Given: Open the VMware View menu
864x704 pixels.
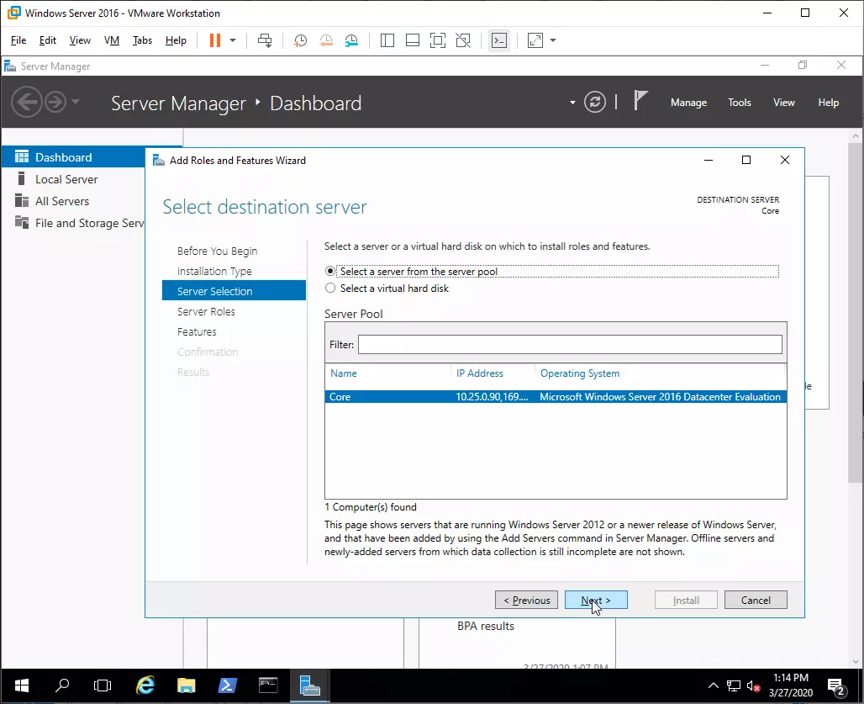Looking at the screenshot, I should point(80,40).
